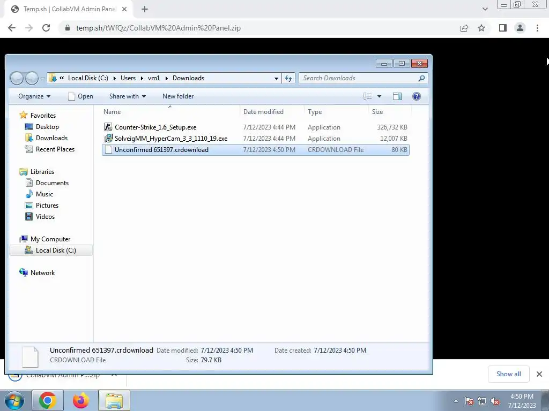The image size is (549, 411).
Task: Change the view with the view icon
Action: click(x=368, y=96)
